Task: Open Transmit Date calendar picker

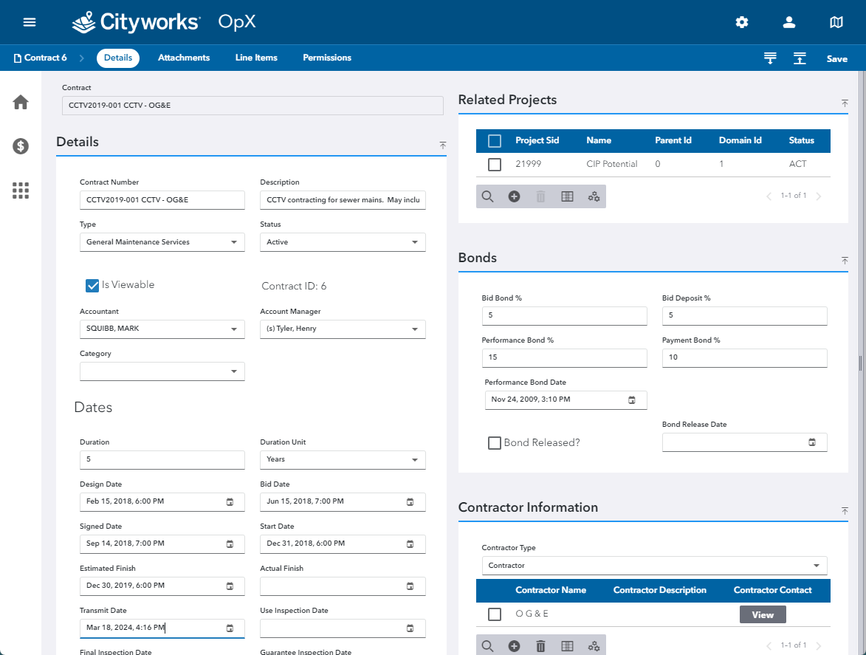Action: pyautogui.click(x=230, y=628)
